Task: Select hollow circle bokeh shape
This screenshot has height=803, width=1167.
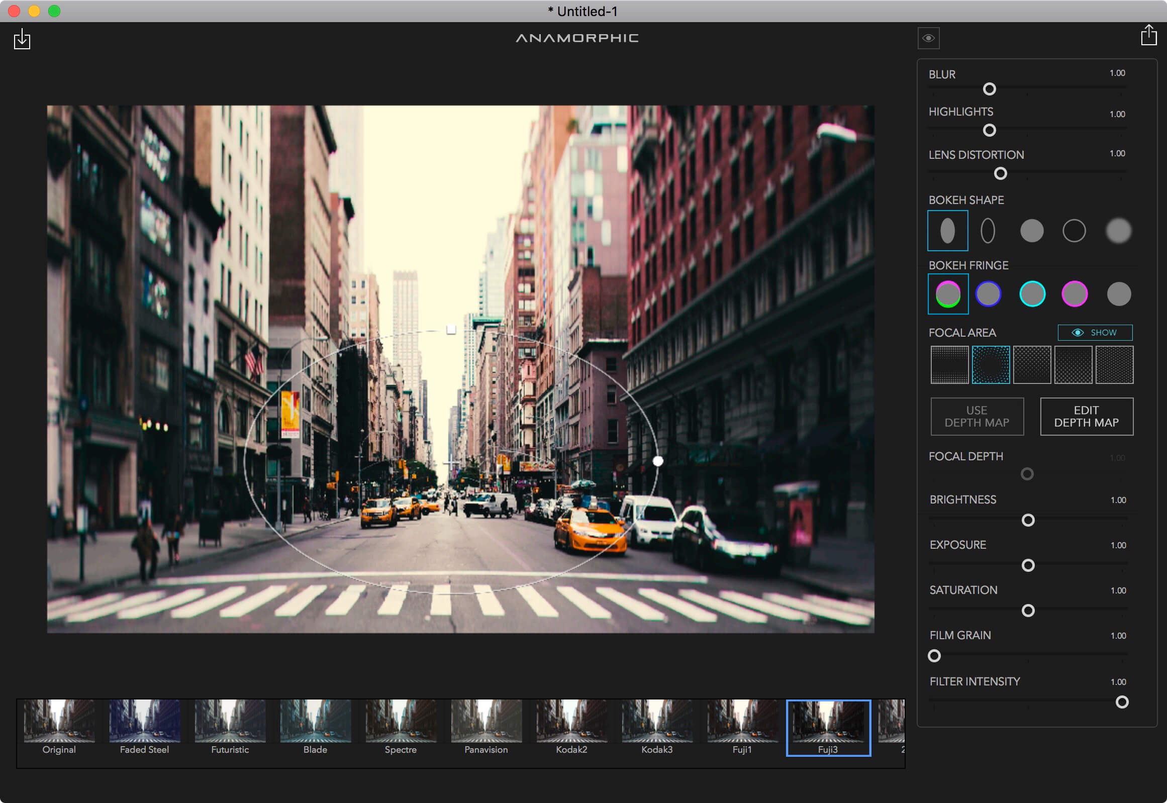Action: [x=1074, y=231]
